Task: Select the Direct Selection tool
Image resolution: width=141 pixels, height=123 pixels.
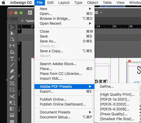Action: (x=12, y=33)
